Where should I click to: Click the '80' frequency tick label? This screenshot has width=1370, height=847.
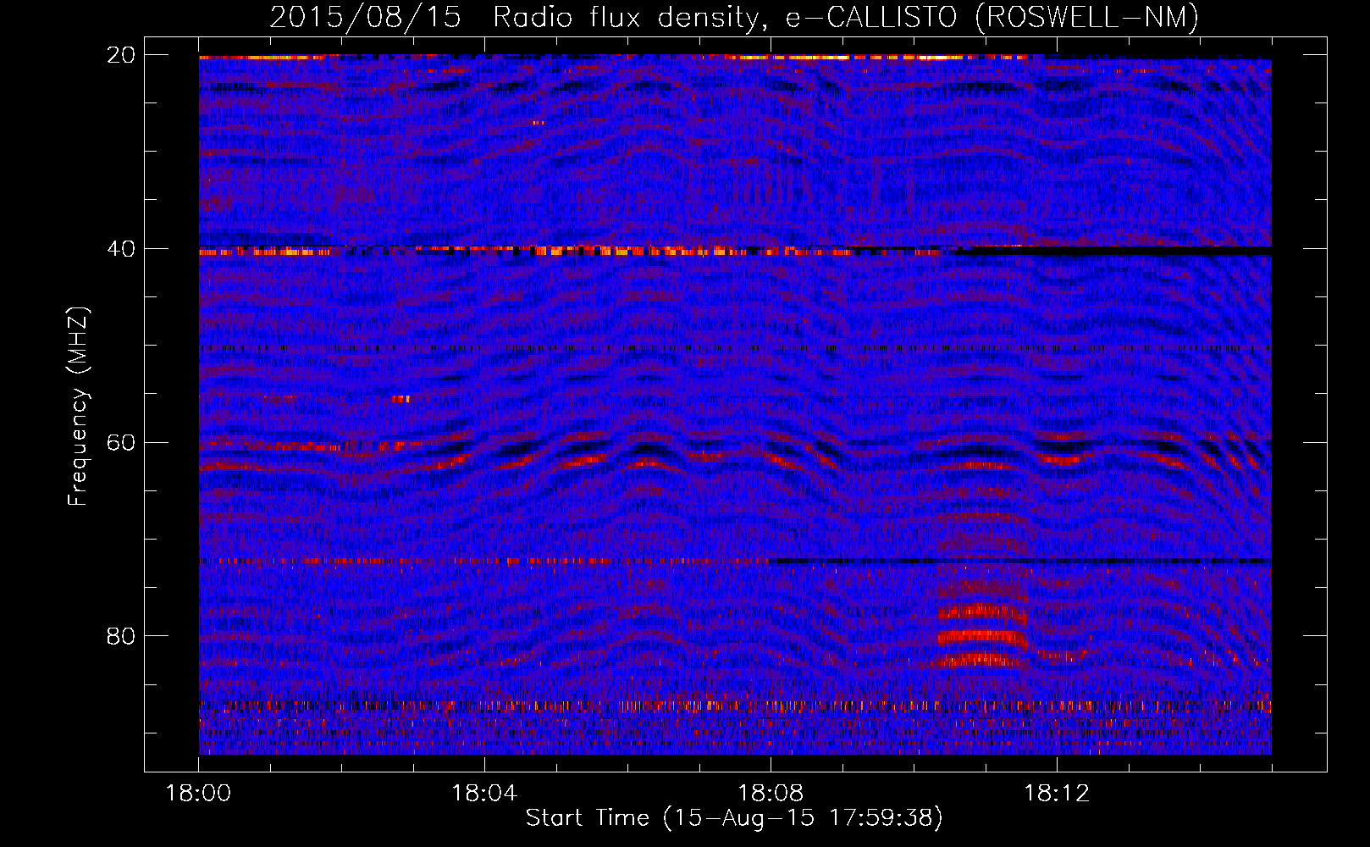[121, 636]
